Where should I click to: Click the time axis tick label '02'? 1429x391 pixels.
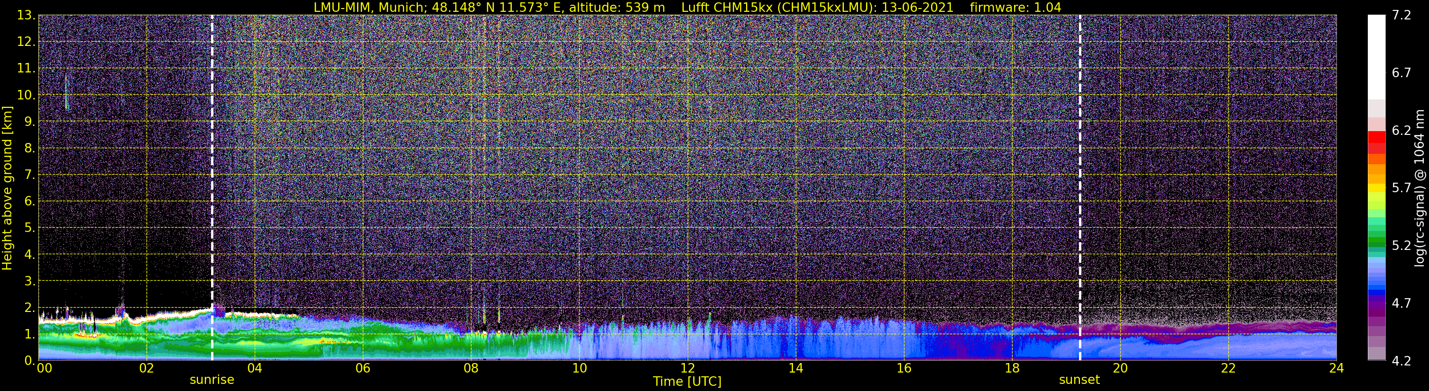coord(147,369)
